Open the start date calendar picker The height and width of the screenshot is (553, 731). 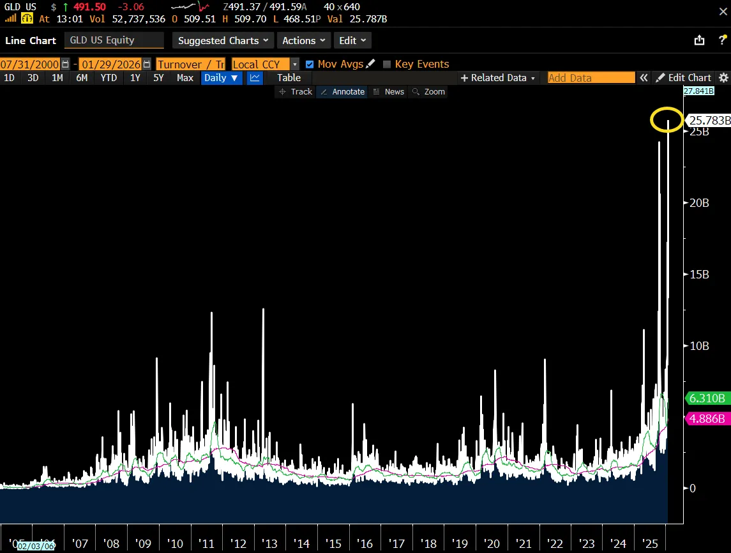65,64
